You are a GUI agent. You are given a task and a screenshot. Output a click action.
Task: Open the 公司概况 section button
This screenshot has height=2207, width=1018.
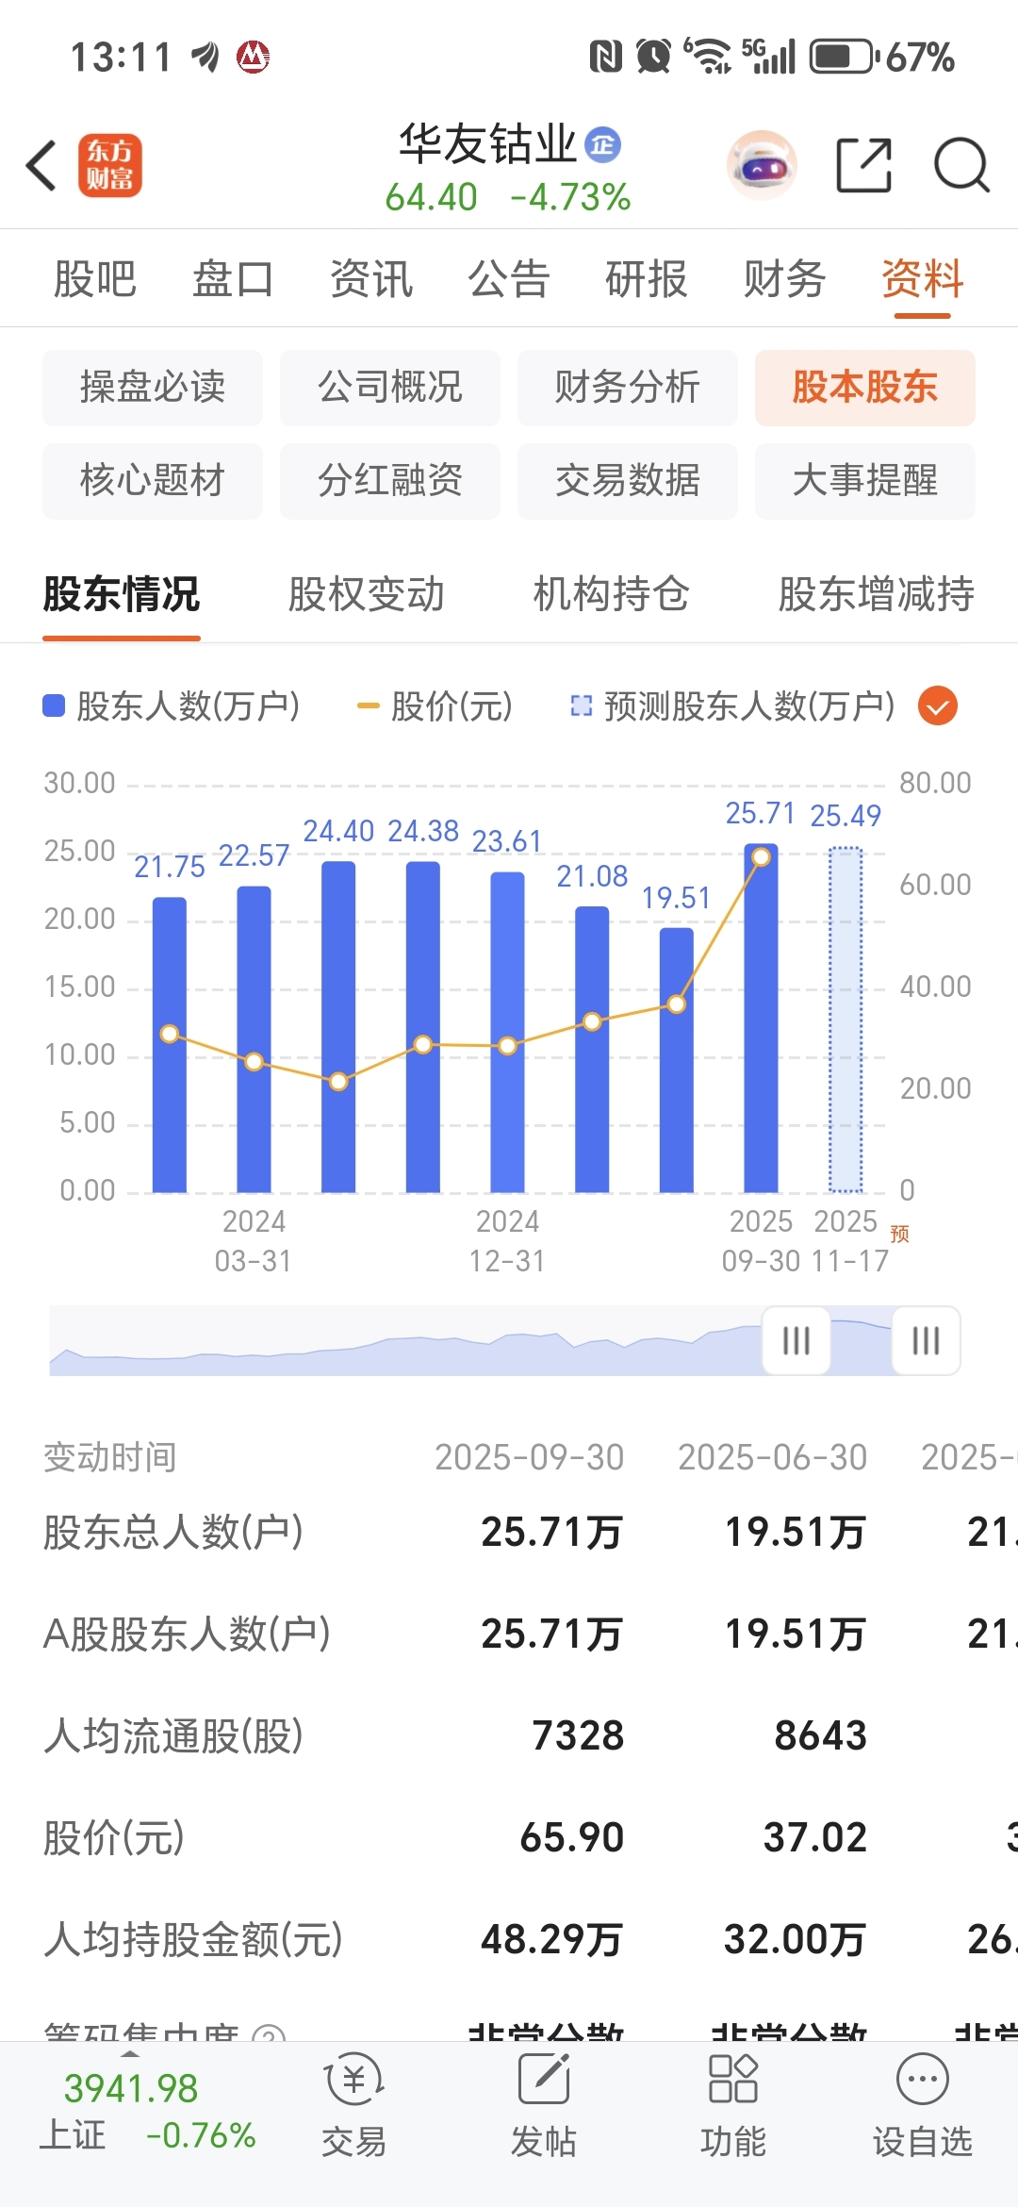pyautogui.click(x=390, y=388)
